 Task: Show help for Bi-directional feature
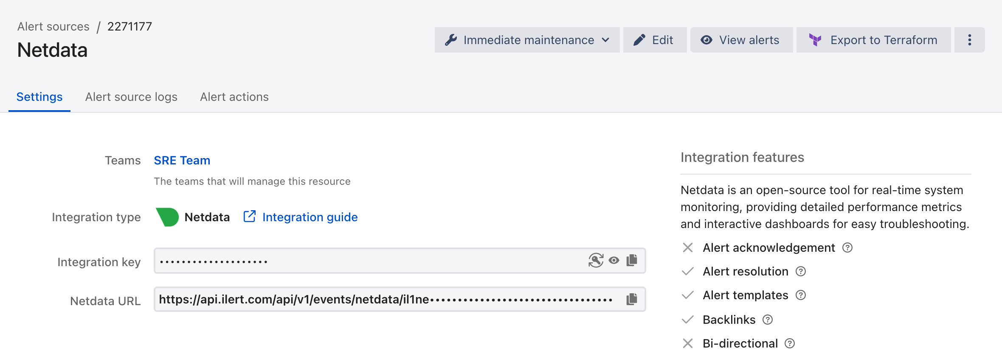790,343
